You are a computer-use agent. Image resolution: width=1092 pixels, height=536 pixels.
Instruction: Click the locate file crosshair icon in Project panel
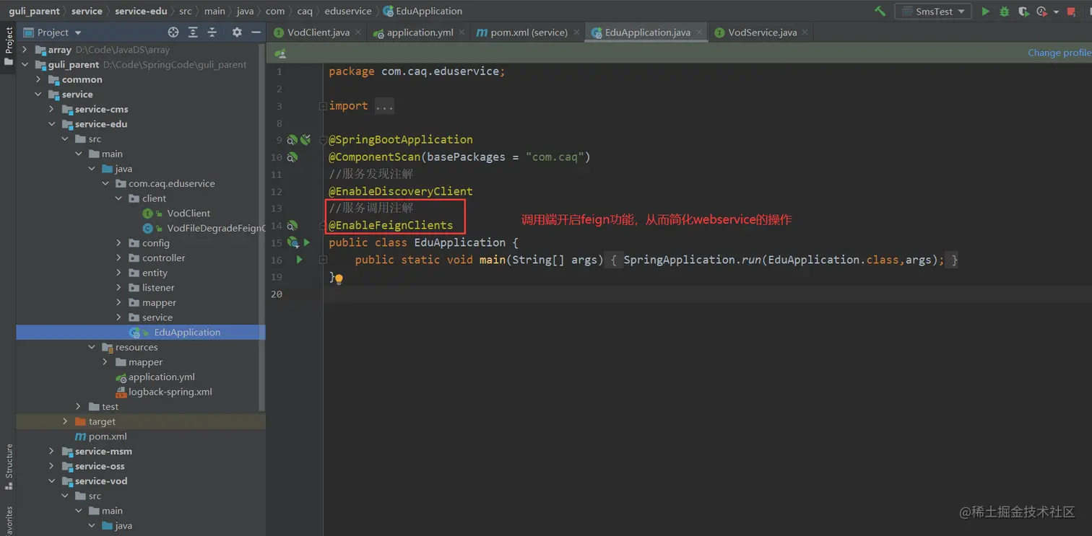pos(173,32)
